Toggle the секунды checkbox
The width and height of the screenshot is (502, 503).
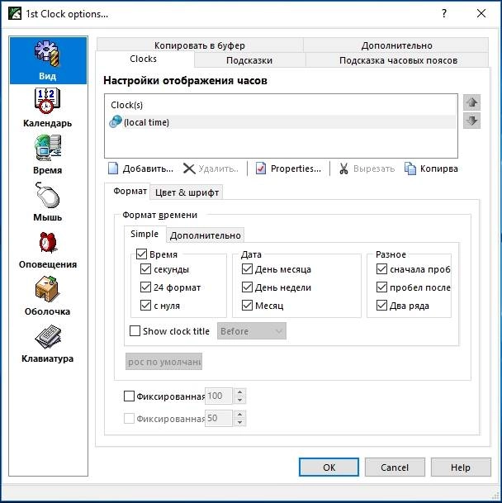145,268
